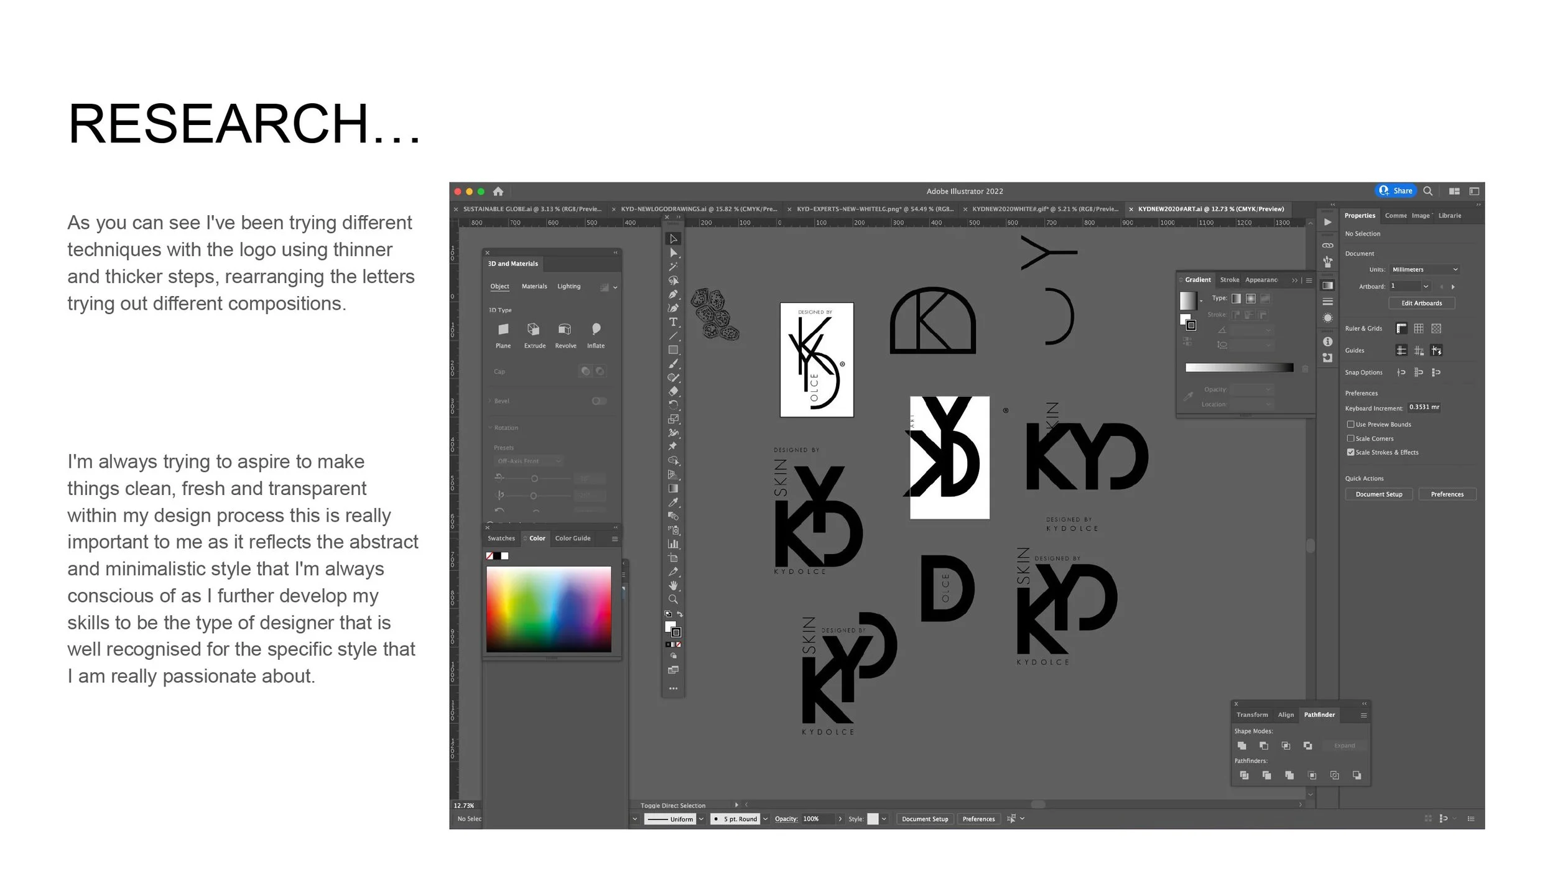The height and width of the screenshot is (875, 1555).
Task: Open the Units Millimeters dropdown
Action: click(x=1424, y=270)
